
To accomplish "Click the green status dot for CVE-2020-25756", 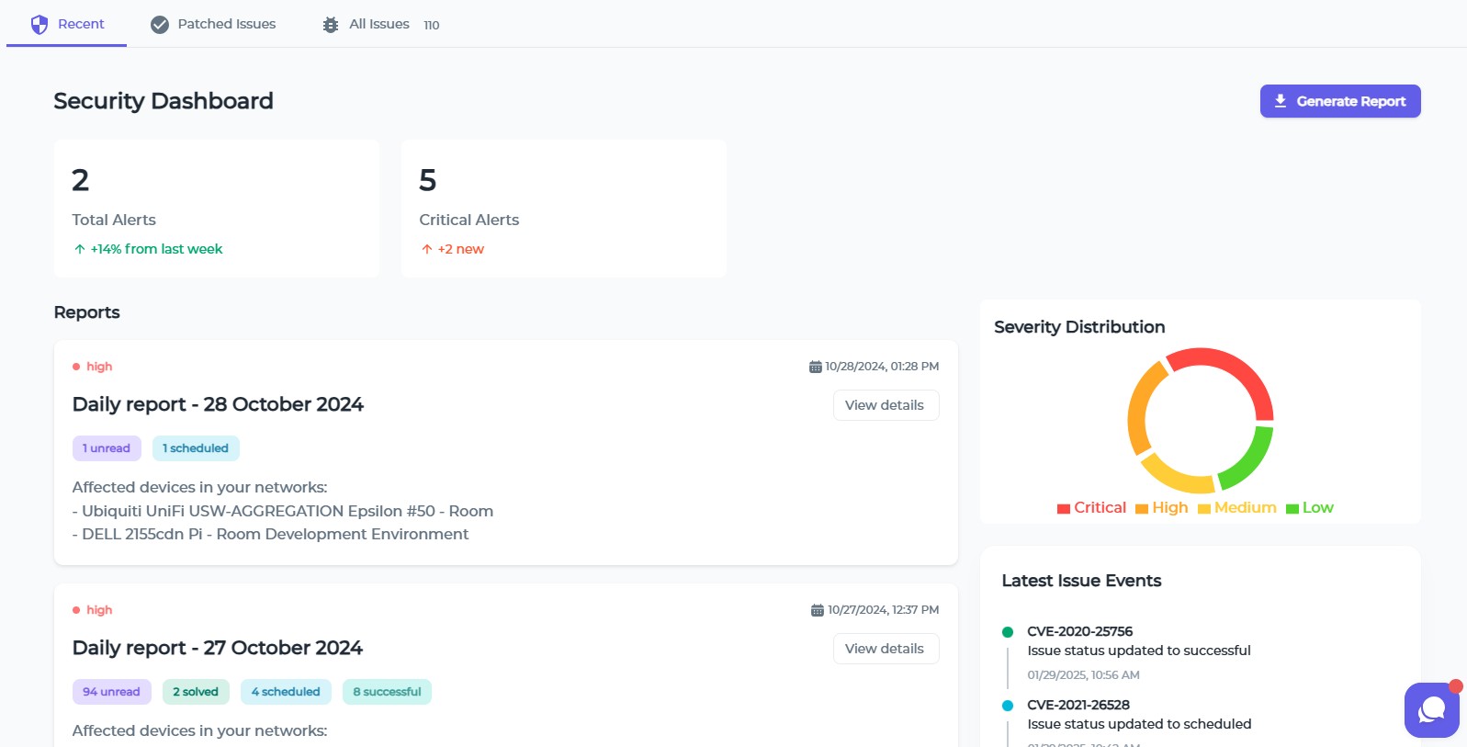I will (x=1008, y=632).
